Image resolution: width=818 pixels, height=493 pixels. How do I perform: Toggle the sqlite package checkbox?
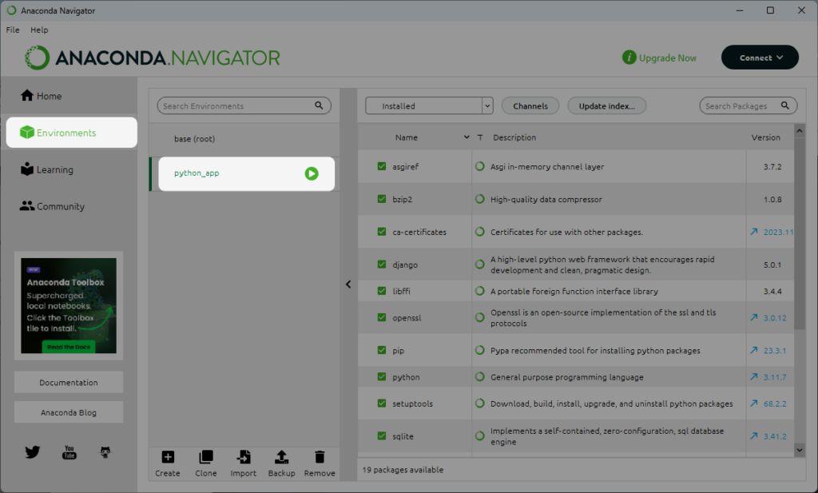click(x=382, y=435)
